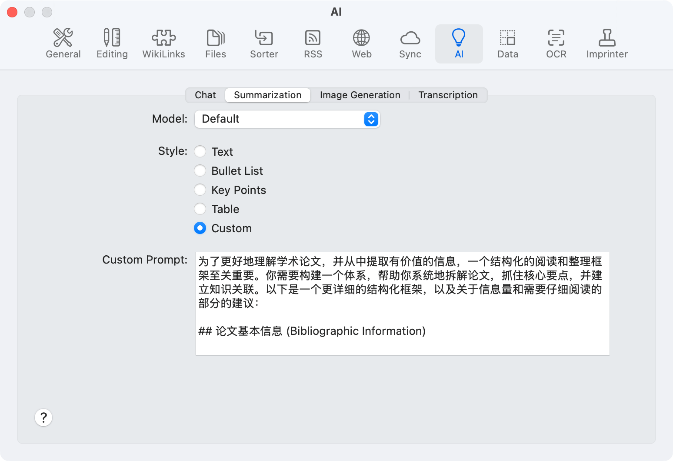This screenshot has height=461, width=673.
Task: Switch to the Chat tab
Action: [205, 95]
